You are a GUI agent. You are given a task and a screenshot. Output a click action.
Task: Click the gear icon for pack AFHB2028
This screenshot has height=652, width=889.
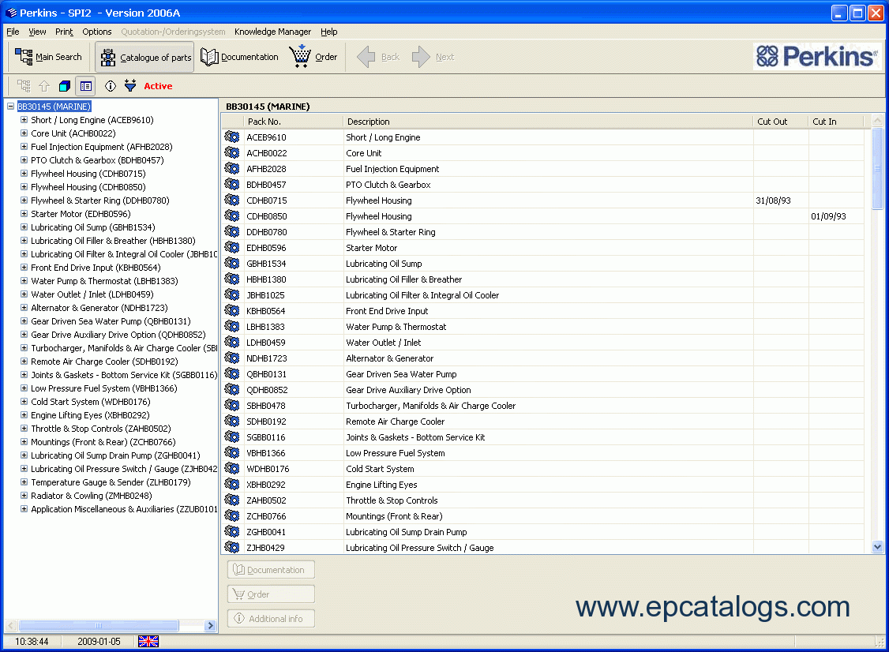pos(232,168)
